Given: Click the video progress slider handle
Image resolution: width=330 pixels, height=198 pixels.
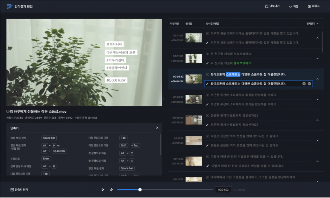Looking at the screenshot, I should (x=140, y=190).
